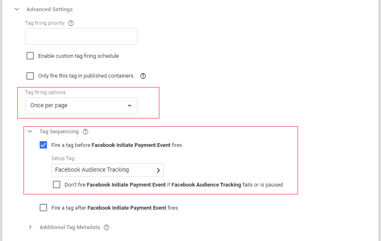Check Don't fire if Facebook Audience Tracking fails
Viewport: 381px width, 241px height.
pyautogui.click(x=57, y=185)
